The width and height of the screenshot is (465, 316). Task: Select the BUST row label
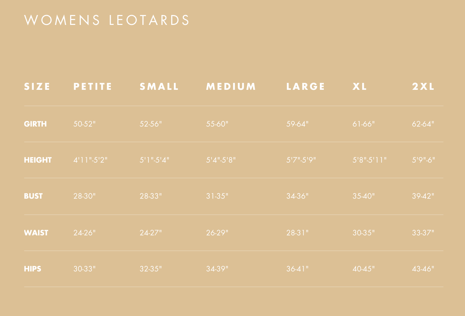pyautogui.click(x=33, y=196)
